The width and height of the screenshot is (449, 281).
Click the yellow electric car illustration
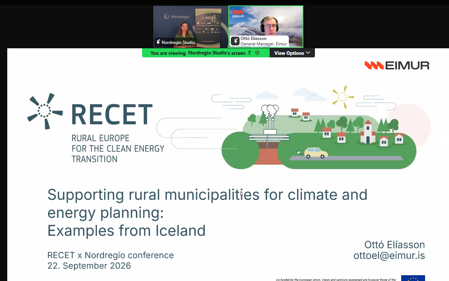pos(316,153)
